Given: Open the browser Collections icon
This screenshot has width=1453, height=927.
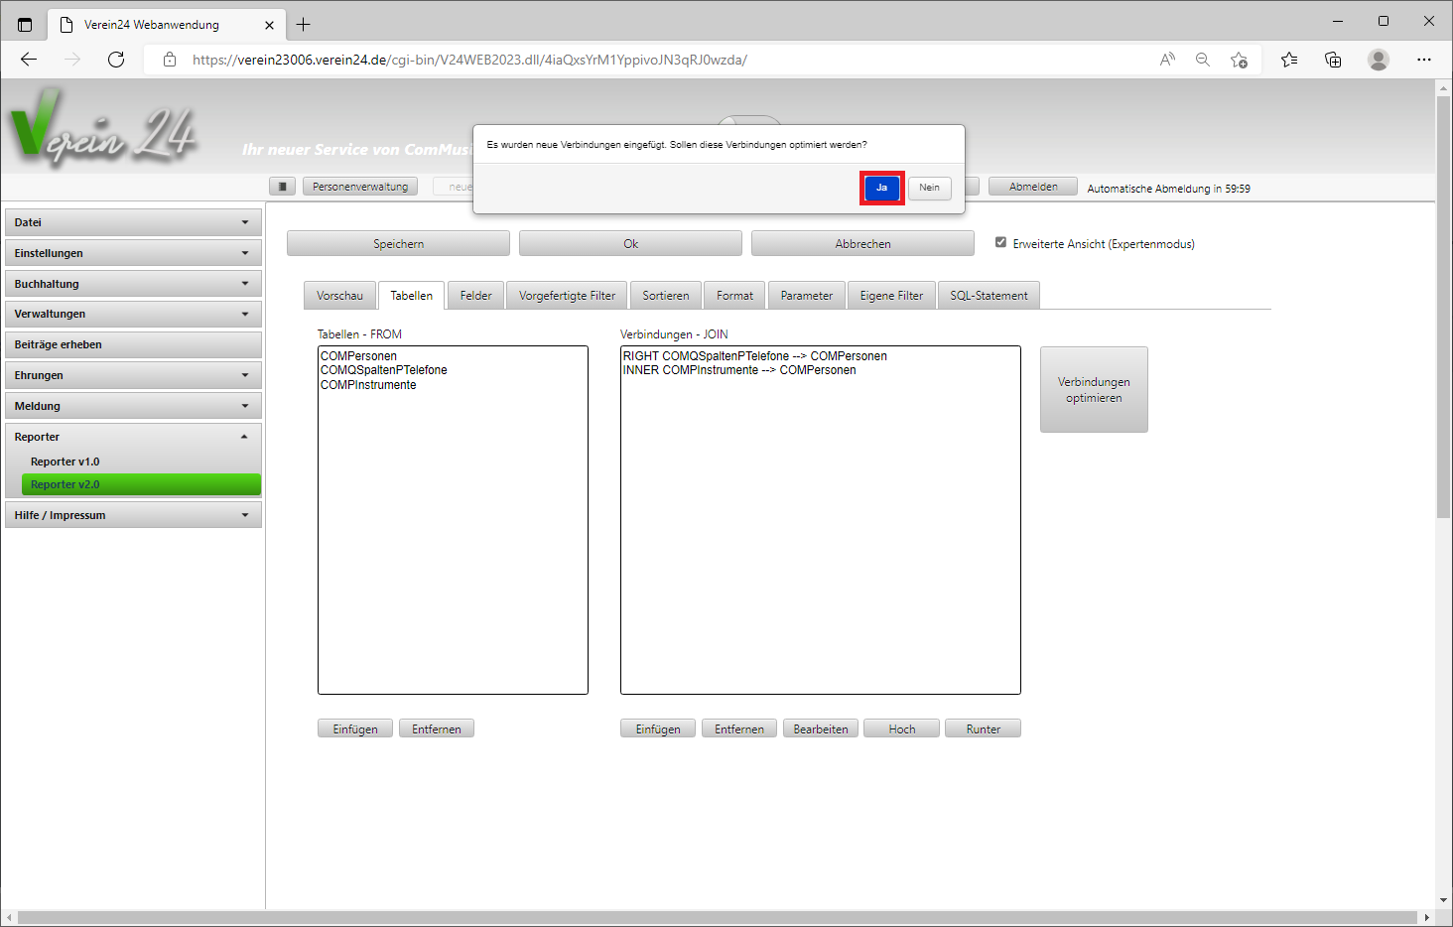Looking at the screenshot, I should 1333,60.
